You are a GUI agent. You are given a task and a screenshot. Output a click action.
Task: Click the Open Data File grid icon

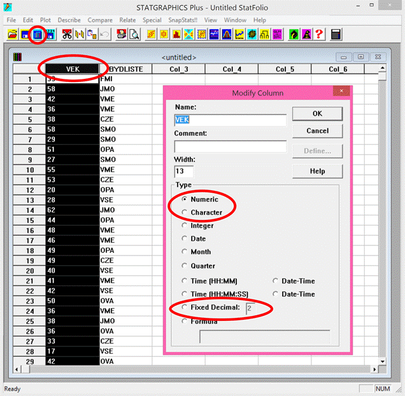[x=38, y=34]
